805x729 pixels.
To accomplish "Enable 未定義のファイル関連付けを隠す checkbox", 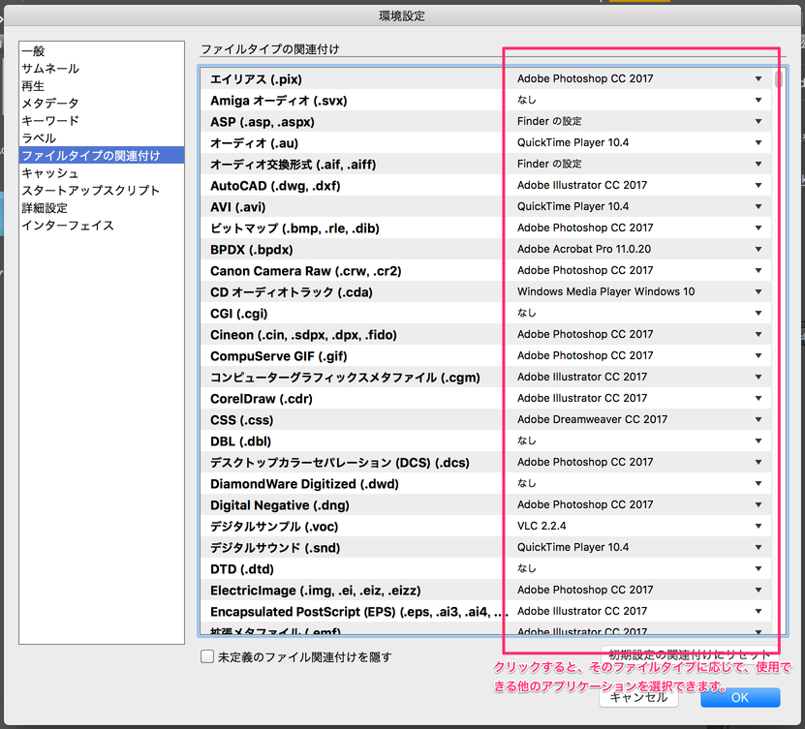I will (x=207, y=656).
